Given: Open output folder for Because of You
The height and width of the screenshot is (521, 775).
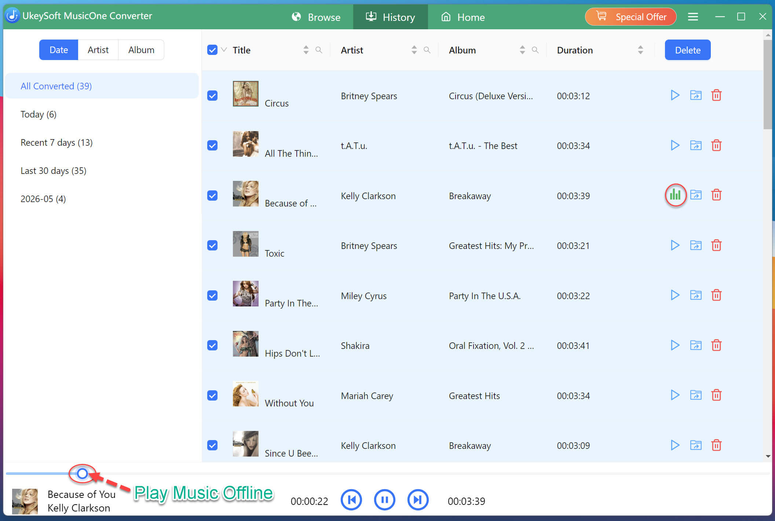Looking at the screenshot, I should 696,195.
